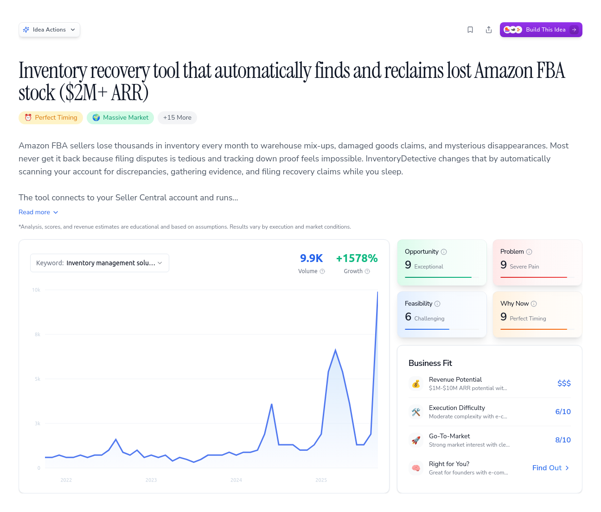
Task: Click the info icon next to Growth
Action: point(367,271)
